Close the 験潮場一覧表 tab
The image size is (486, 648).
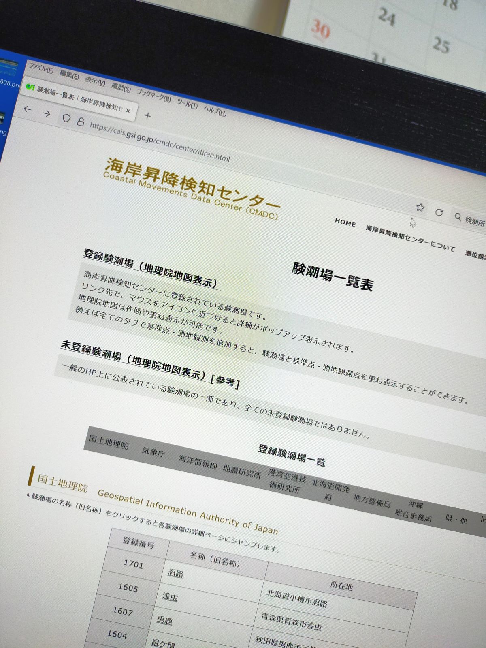128,110
